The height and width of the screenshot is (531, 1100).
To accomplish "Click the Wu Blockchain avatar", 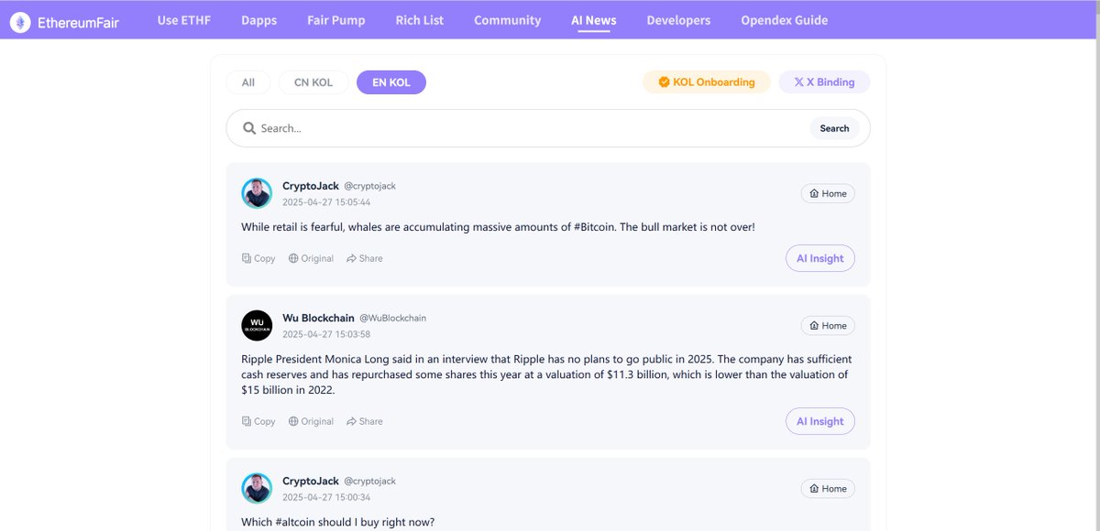I will tap(257, 325).
